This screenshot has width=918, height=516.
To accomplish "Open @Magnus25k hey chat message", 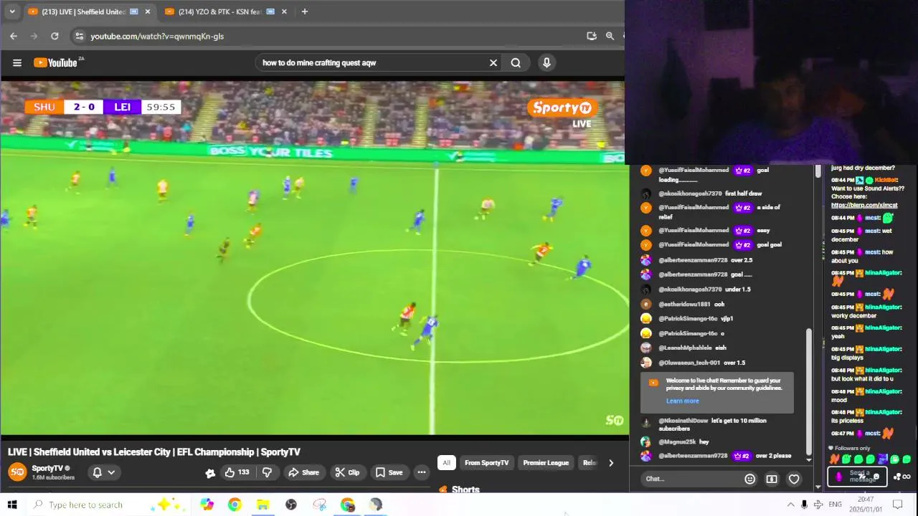I will (675, 441).
